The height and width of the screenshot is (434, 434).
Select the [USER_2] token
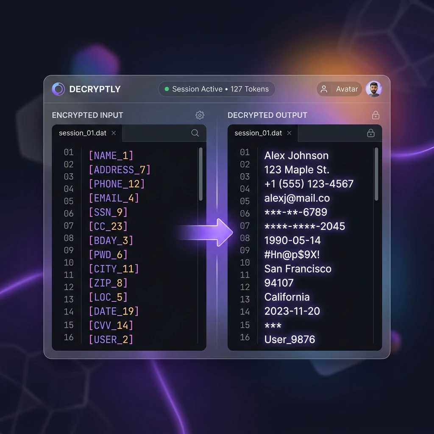click(111, 339)
